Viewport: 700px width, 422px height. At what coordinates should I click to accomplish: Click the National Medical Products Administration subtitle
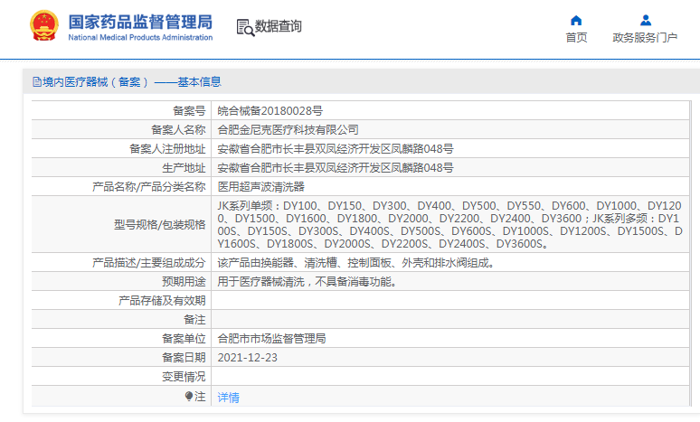[x=140, y=37]
